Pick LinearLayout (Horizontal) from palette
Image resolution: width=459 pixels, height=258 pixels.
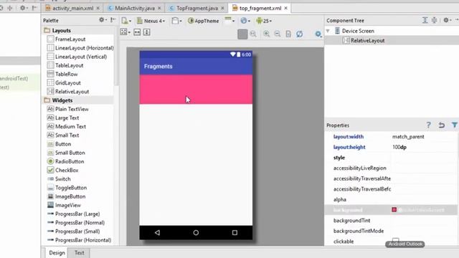pyautogui.click(x=80, y=48)
